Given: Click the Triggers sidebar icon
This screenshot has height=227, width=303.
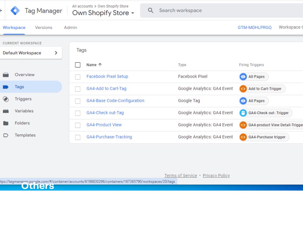Looking at the screenshot, I should click(6, 99).
